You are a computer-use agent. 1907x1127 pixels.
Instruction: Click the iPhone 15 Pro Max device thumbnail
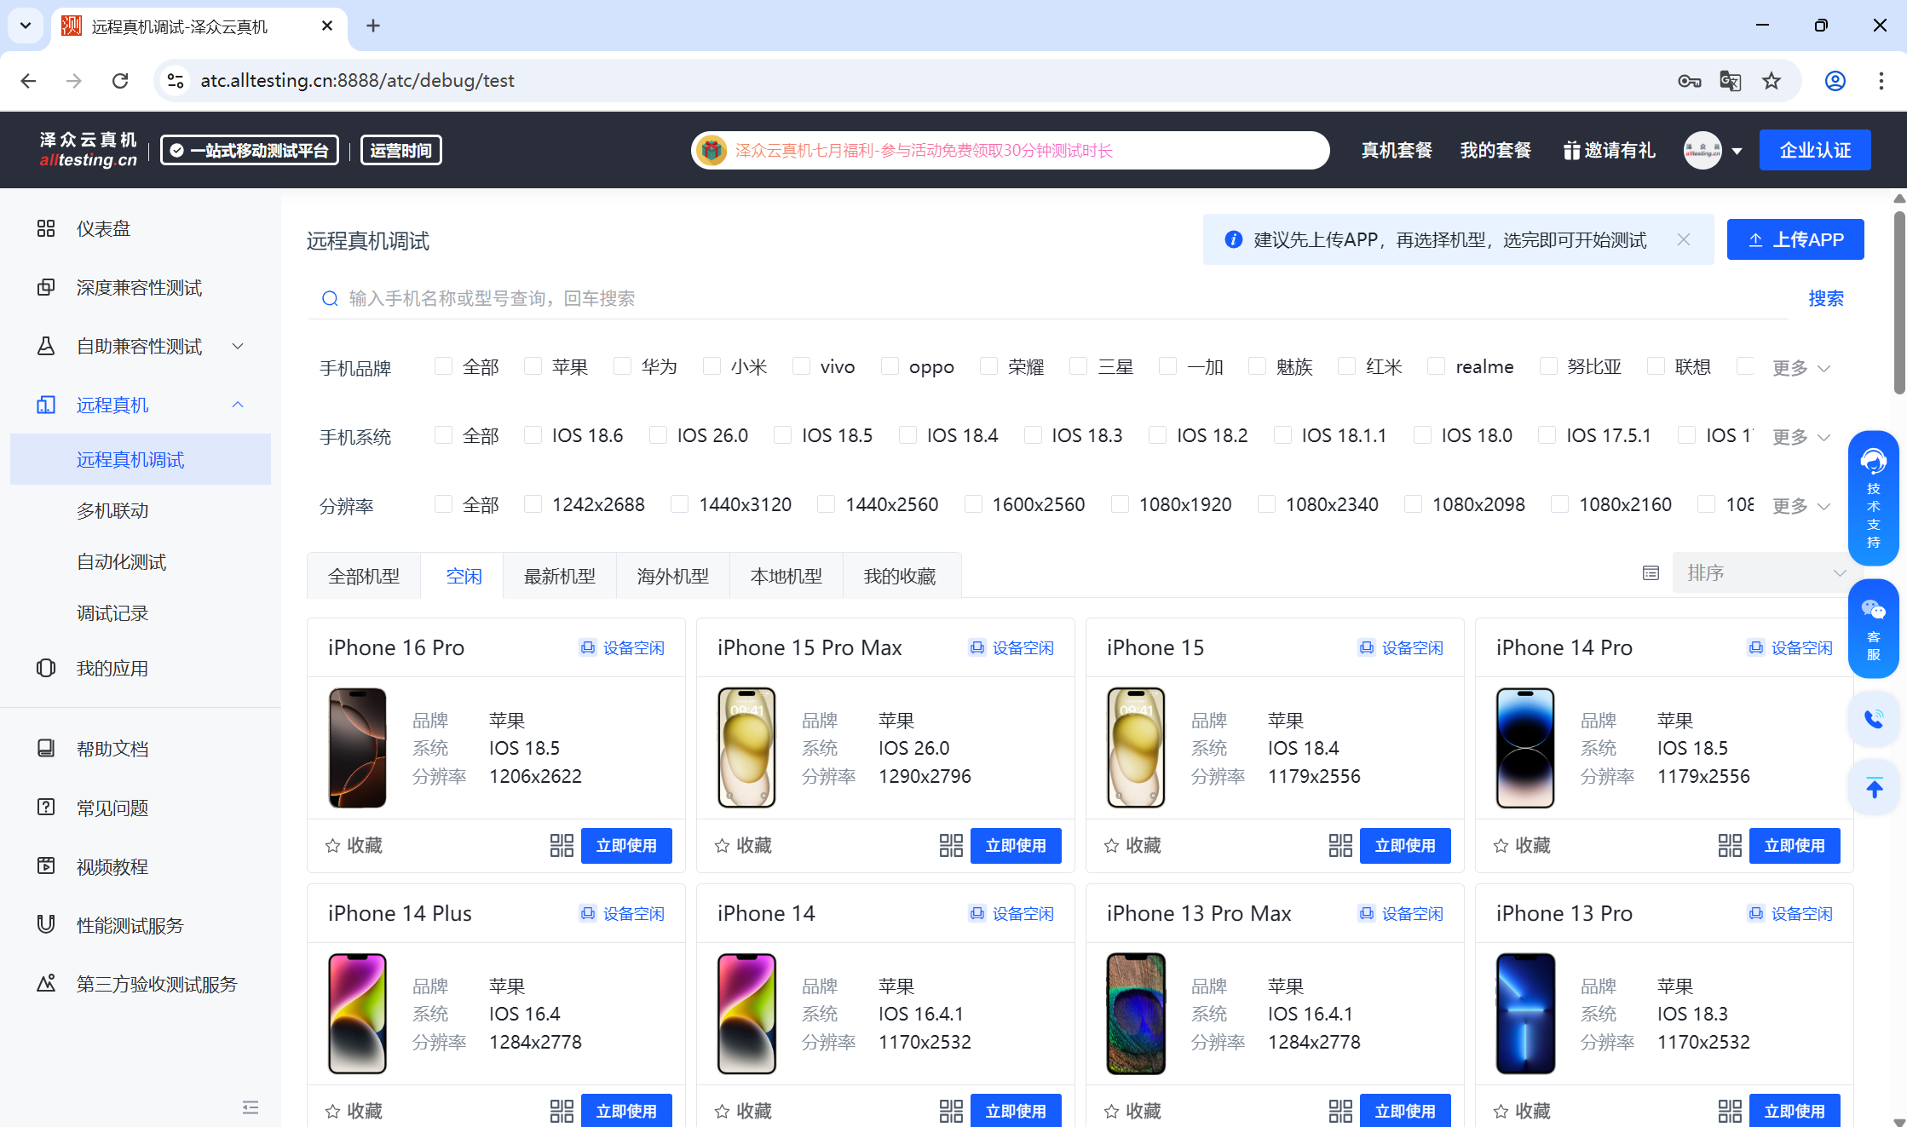point(746,747)
